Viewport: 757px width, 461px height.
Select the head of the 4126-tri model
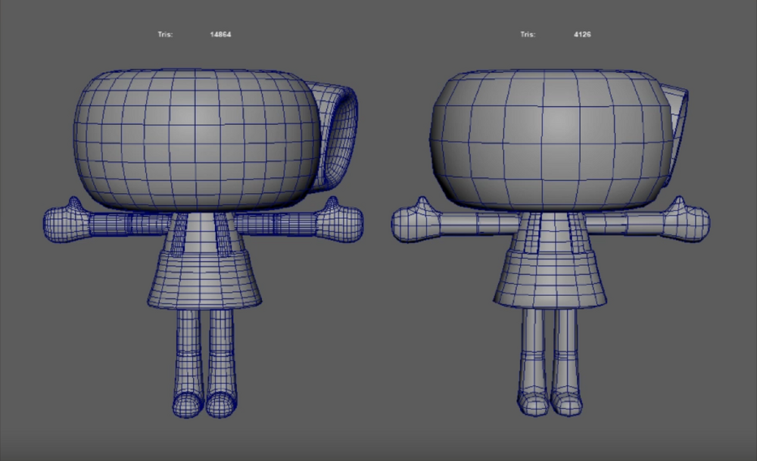point(549,140)
